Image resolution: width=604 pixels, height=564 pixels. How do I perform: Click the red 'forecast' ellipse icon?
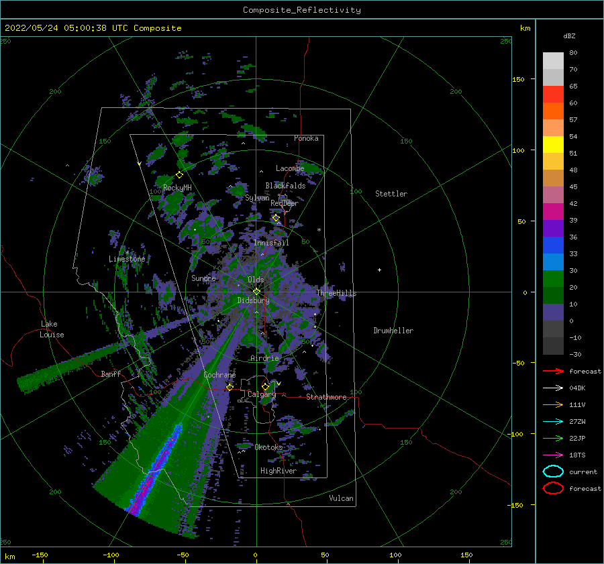pyautogui.click(x=553, y=488)
